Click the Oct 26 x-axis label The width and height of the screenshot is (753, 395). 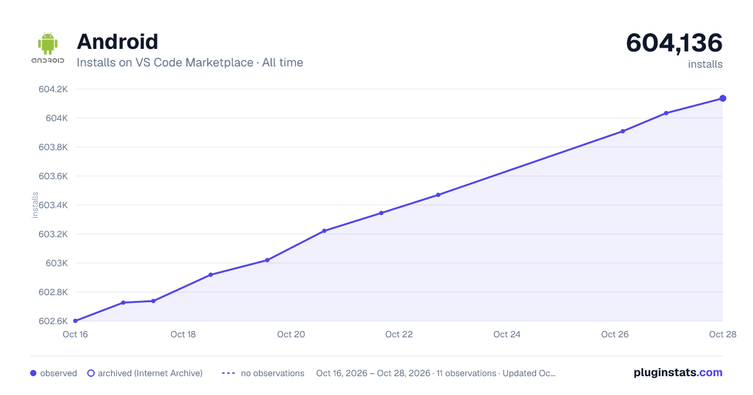[x=615, y=334]
